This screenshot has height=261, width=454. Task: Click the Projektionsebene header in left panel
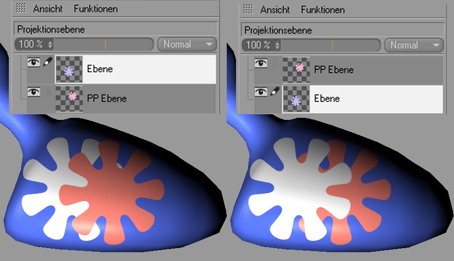[x=116, y=29]
